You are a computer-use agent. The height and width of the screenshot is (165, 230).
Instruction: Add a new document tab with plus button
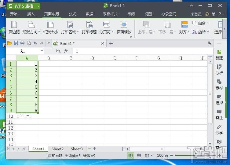tap(111, 43)
